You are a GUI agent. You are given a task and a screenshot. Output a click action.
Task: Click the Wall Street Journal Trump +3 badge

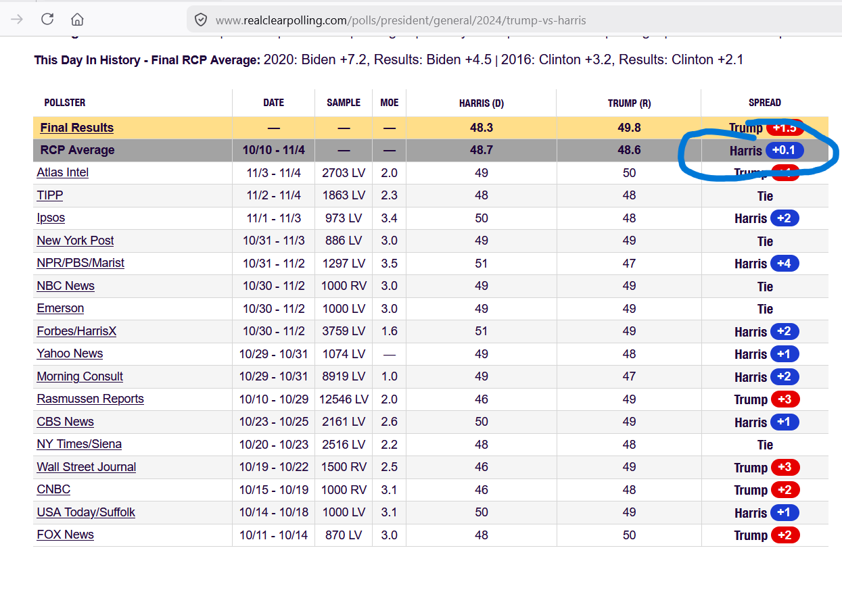pyautogui.click(x=785, y=467)
